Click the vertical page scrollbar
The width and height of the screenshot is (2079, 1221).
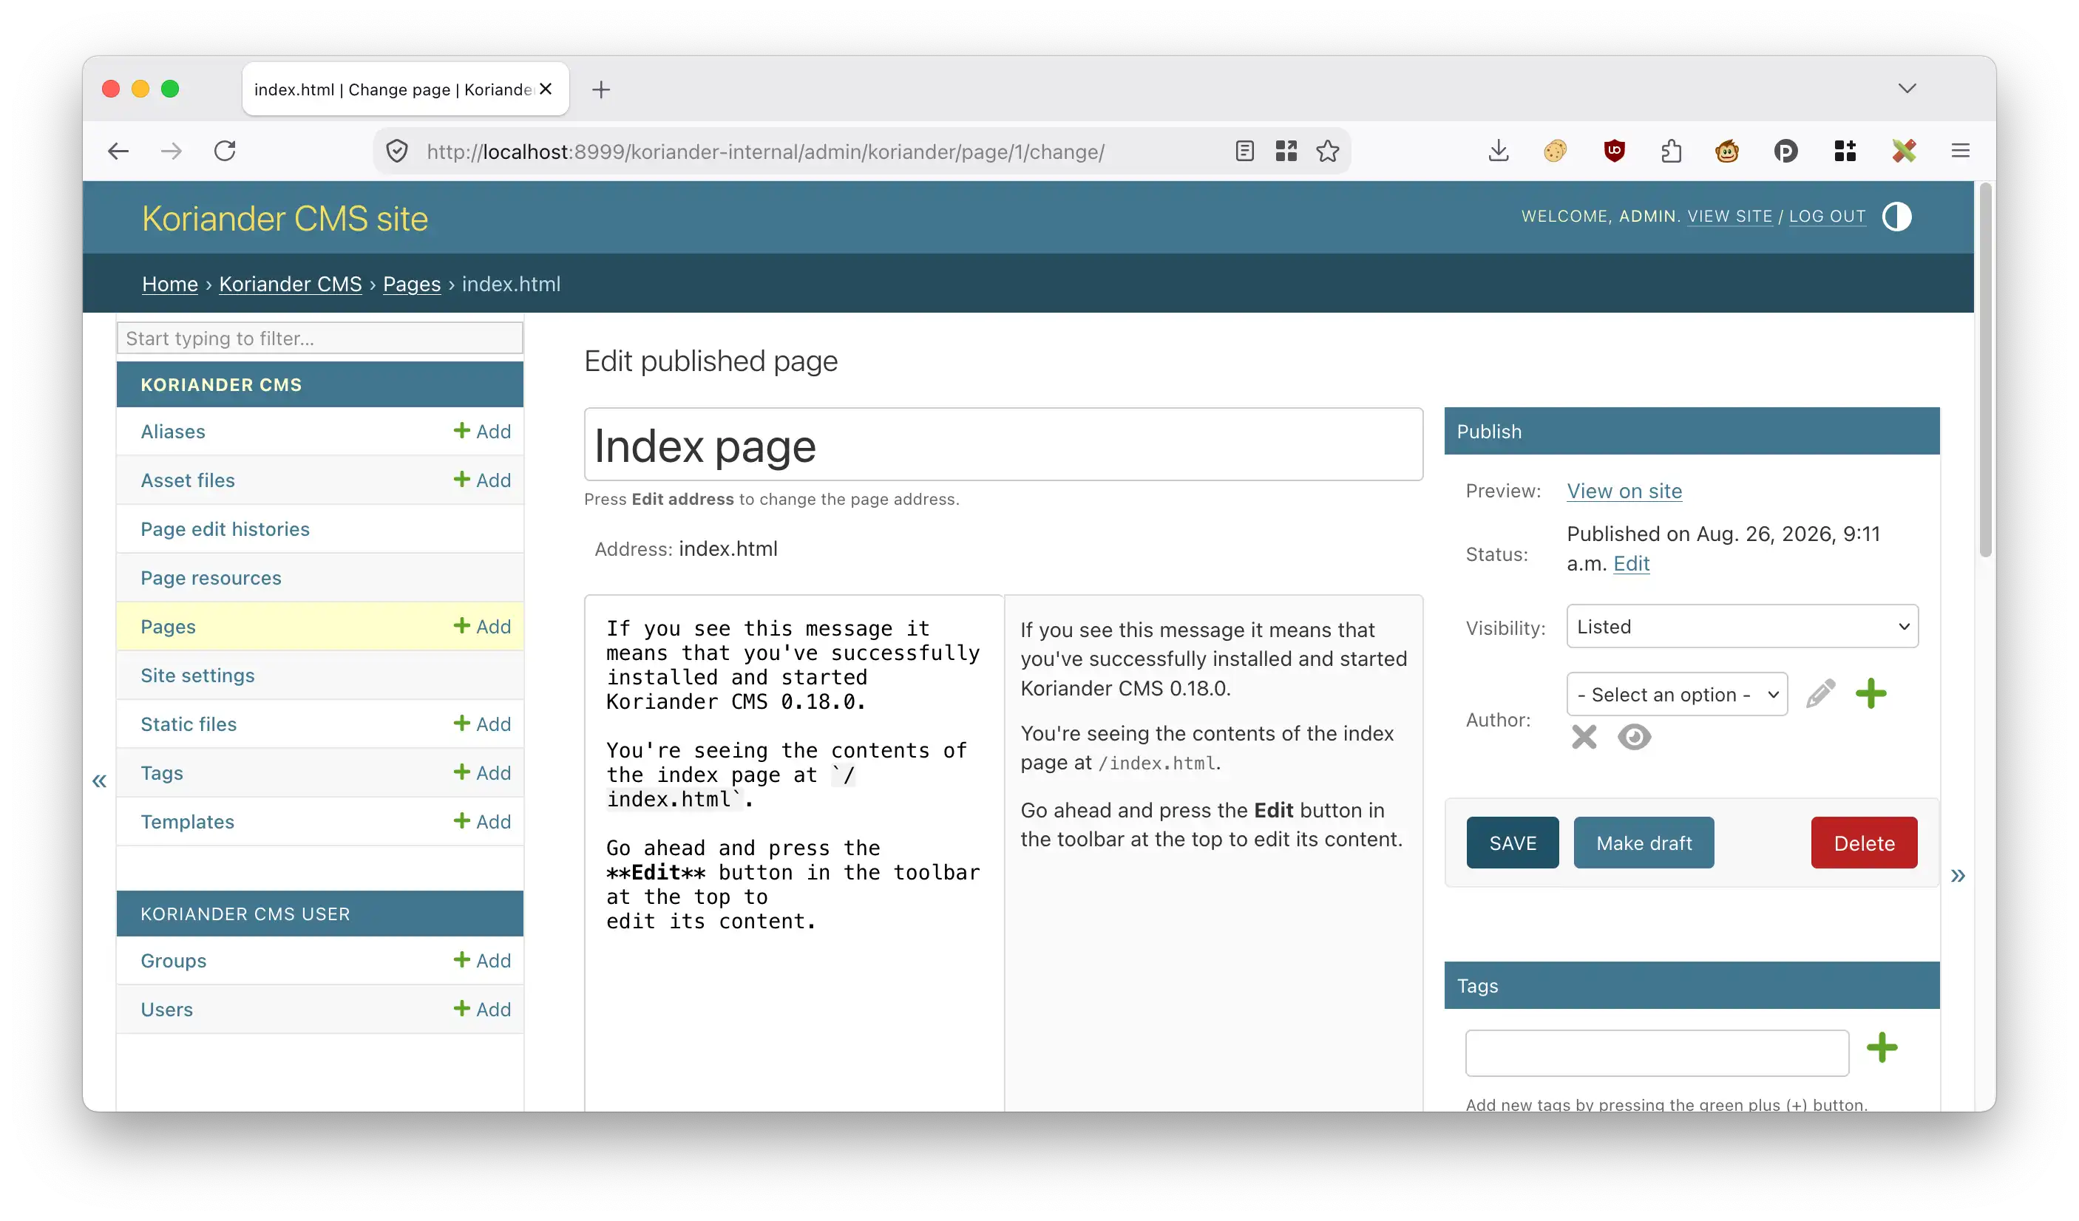(1985, 371)
